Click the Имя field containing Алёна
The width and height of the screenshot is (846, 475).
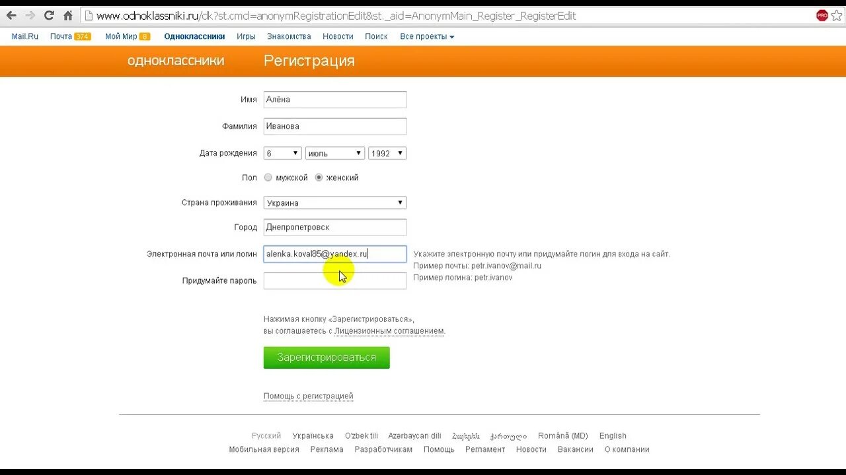[x=335, y=100]
